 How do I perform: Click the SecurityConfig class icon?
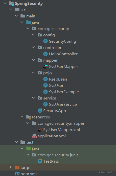tap(45, 41)
